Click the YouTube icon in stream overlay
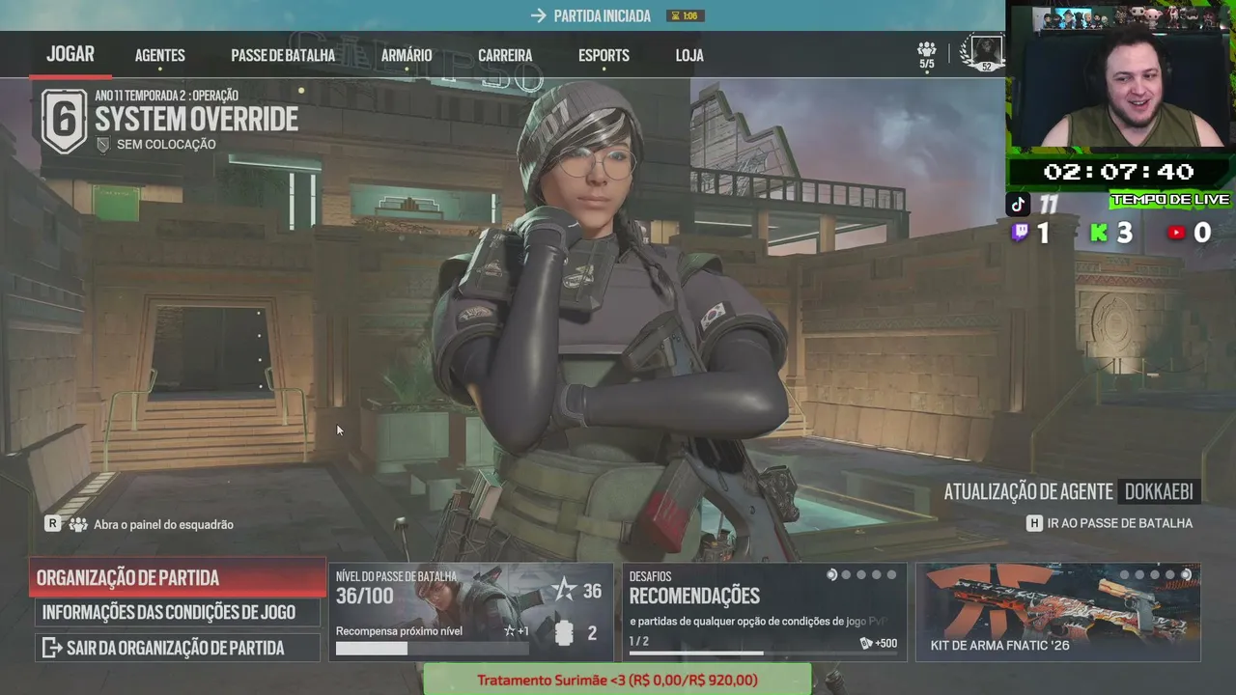Image resolution: width=1236 pixels, height=695 pixels. [x=1176, y=233]
